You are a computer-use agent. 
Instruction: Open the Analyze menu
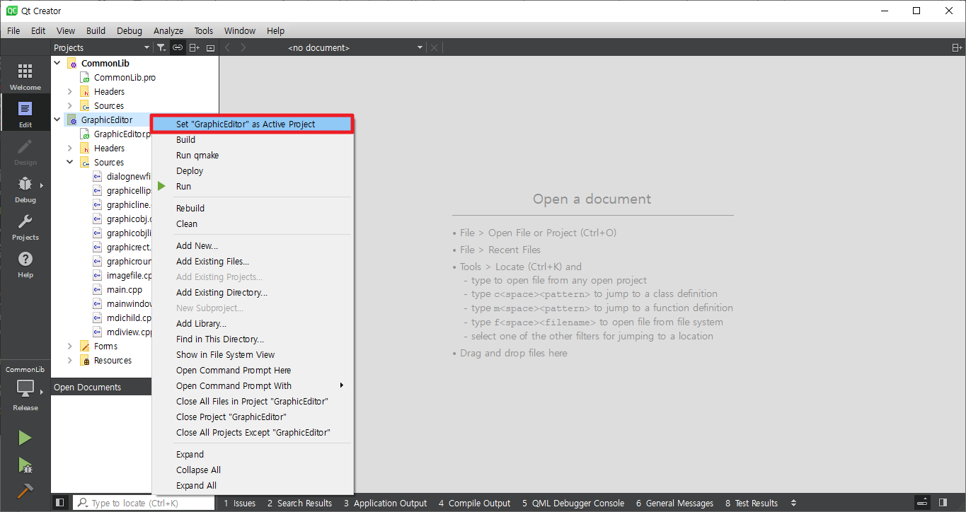point(168,30)
